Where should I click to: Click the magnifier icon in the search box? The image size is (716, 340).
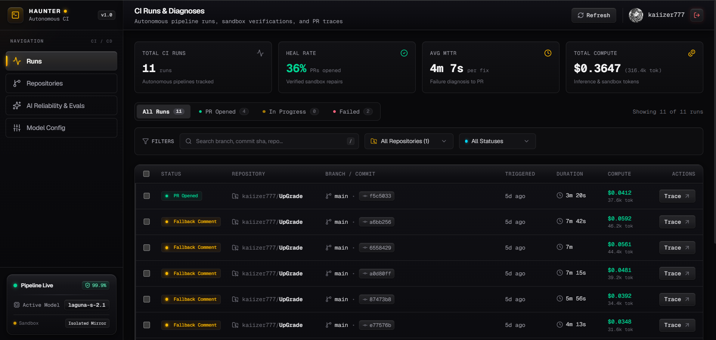pyautogui.click(x=189, y=141)
